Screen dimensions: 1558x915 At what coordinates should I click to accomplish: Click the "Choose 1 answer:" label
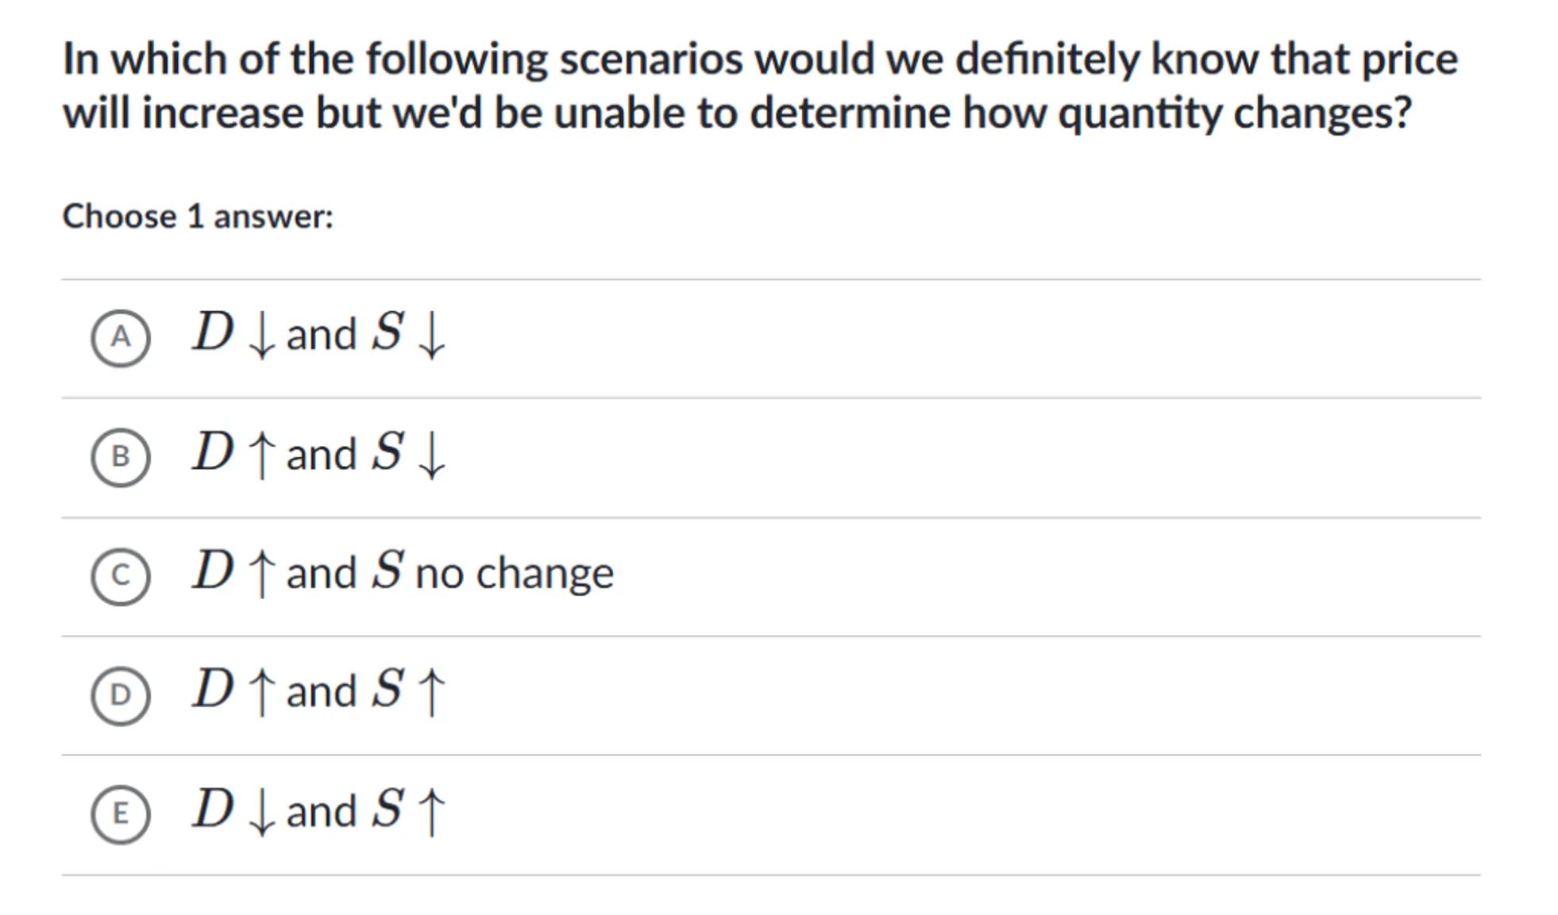[x=198, y=217]
